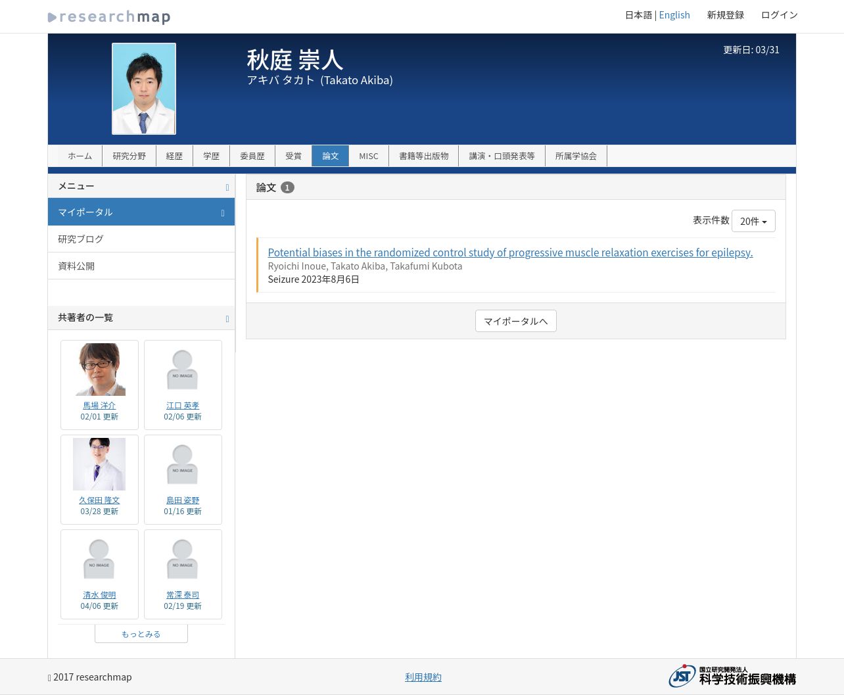This screenshot has height=695, width=844.
Task: Open the 書籍等出版物 tab
Action: pos(424,156)
